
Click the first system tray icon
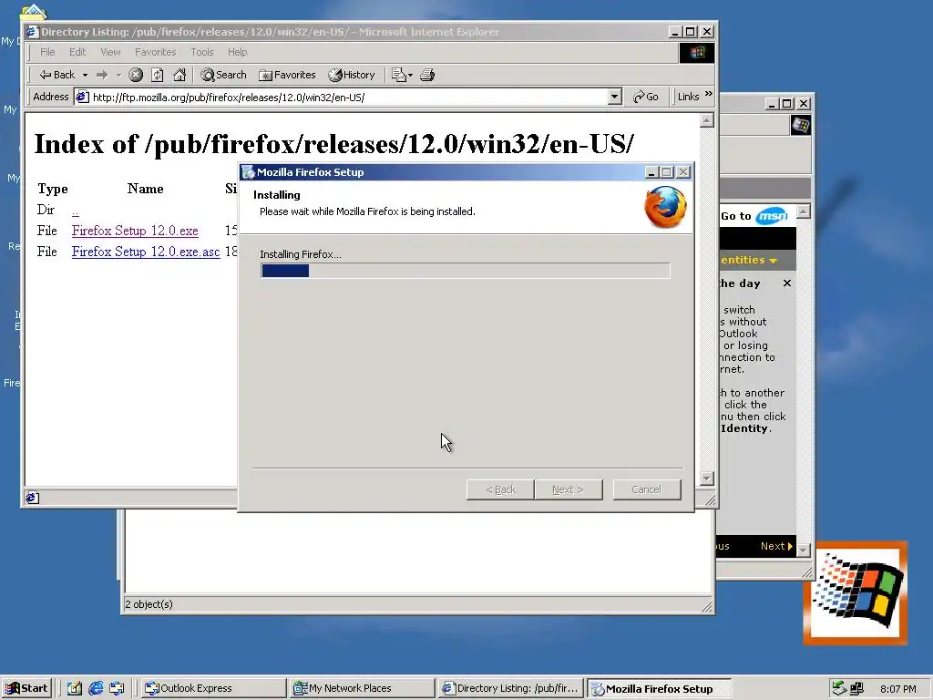(839, 688)
